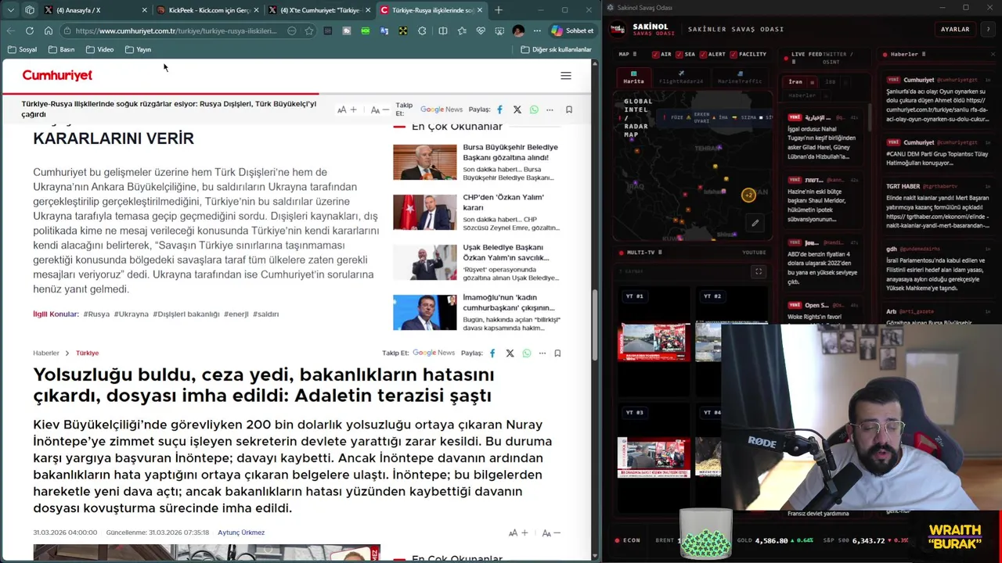Open the Haberler panel menu handle
Viewport: 1002px width, 563px height.
[924, 54]
